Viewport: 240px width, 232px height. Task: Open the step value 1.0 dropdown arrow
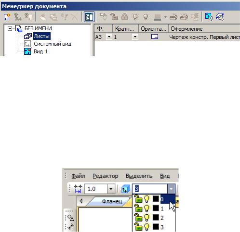click(x=111, y=189)
